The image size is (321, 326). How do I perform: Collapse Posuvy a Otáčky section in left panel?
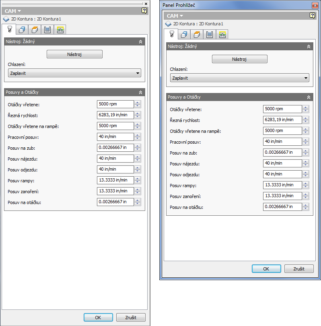point(140,92)
